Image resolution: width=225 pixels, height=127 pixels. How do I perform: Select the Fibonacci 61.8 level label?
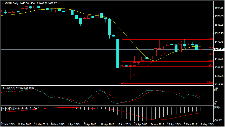tap(210, 65)
